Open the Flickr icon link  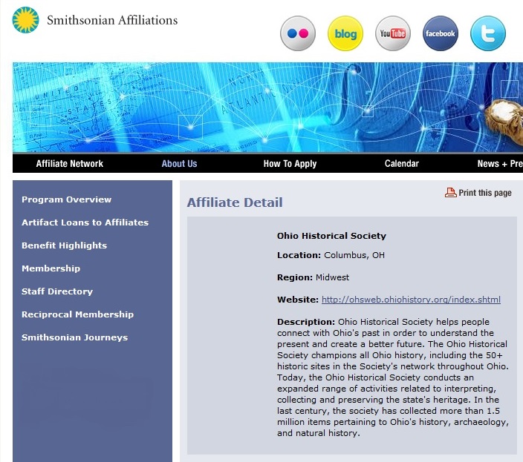298,33
